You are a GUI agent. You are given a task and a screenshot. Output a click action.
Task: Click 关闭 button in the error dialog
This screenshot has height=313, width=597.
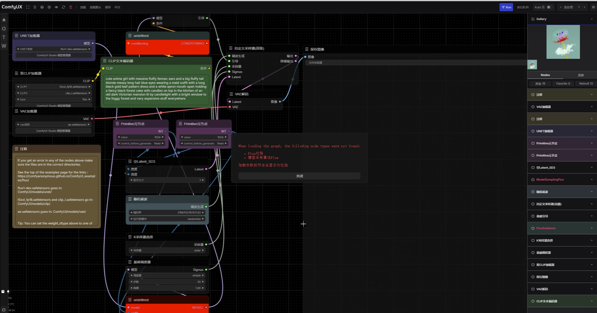[299, 176]
